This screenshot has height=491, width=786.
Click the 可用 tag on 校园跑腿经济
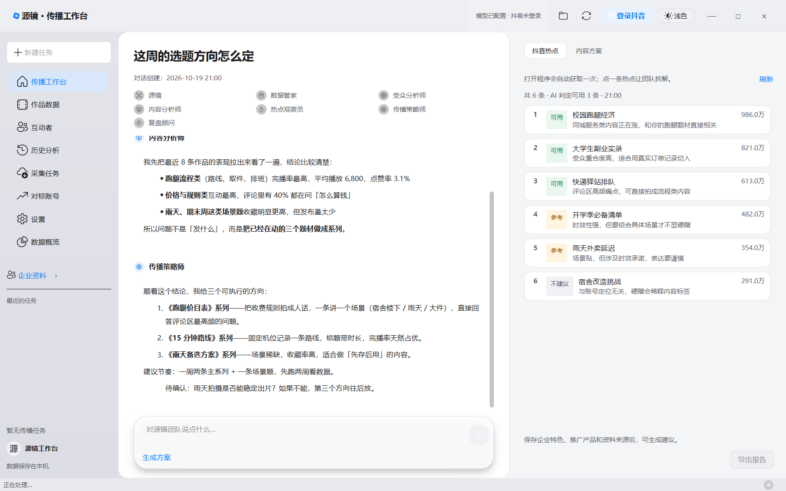coord(556,120)
